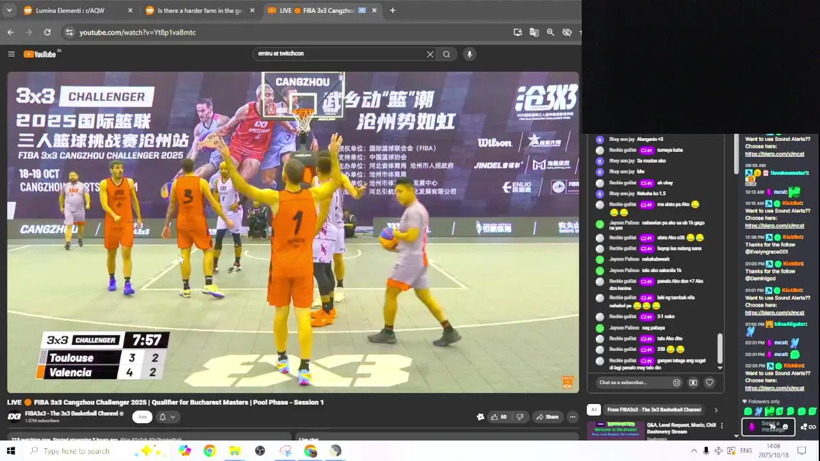Open the bottom blerp.com/x/mcst link
The height and width of the screenshot is (461, 820).
[775, 388]
